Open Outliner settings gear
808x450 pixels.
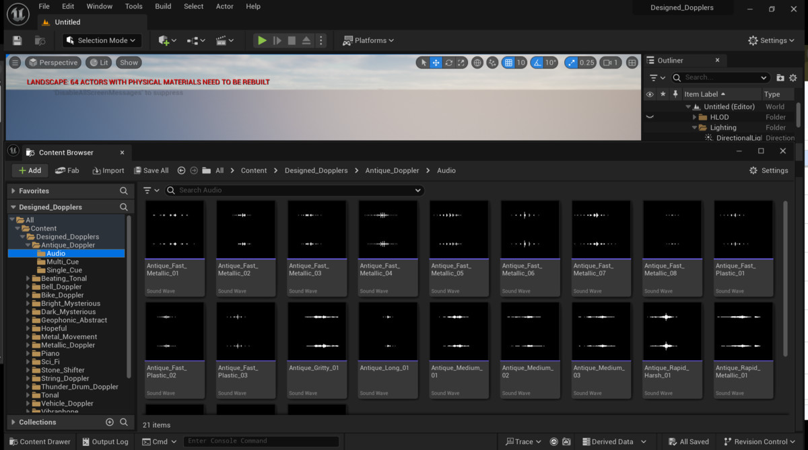(x=793, y=77)
